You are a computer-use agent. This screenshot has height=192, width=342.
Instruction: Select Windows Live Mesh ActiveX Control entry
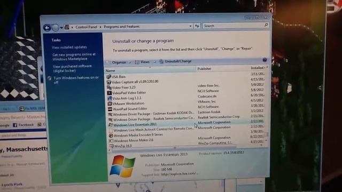point(153,130)
